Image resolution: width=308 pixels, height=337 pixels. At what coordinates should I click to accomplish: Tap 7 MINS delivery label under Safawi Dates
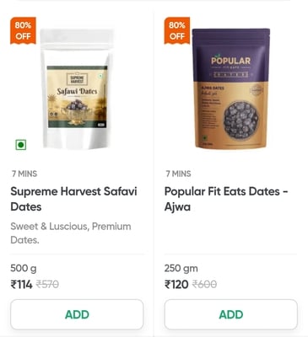[24, 174]
